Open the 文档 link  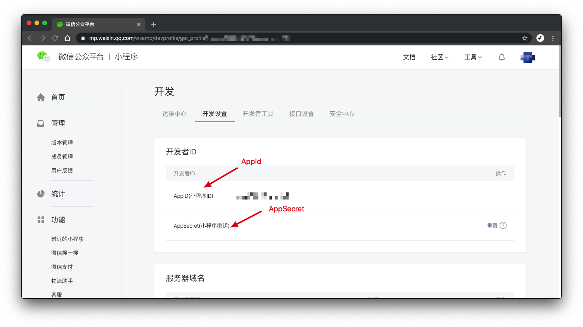409,57
